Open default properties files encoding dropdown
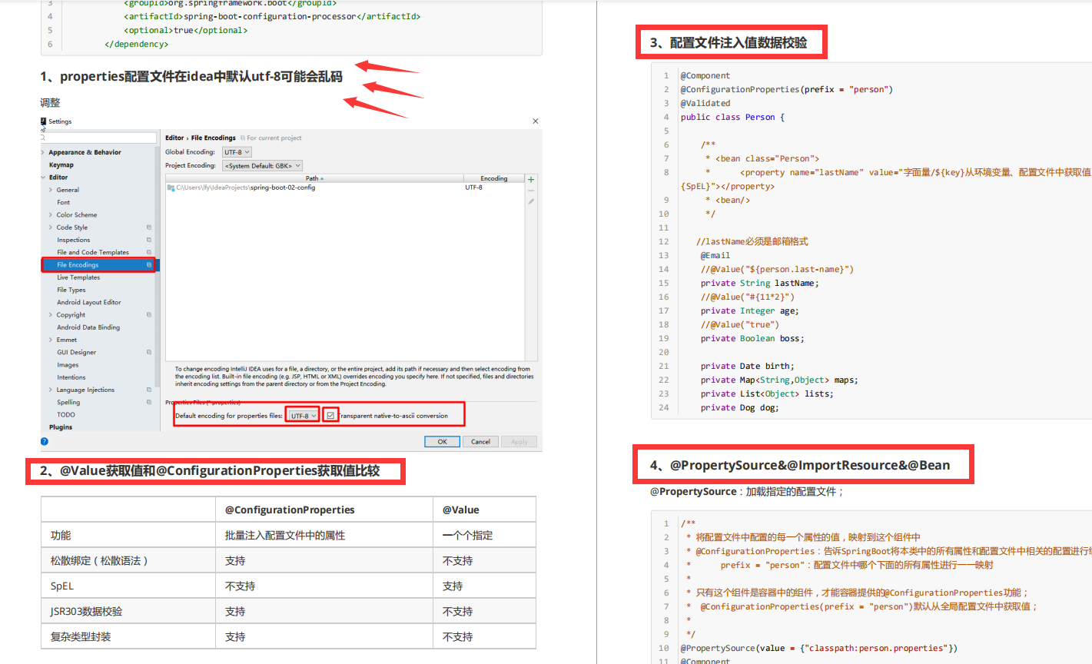 pyautogui.click(x=304, y=416)
